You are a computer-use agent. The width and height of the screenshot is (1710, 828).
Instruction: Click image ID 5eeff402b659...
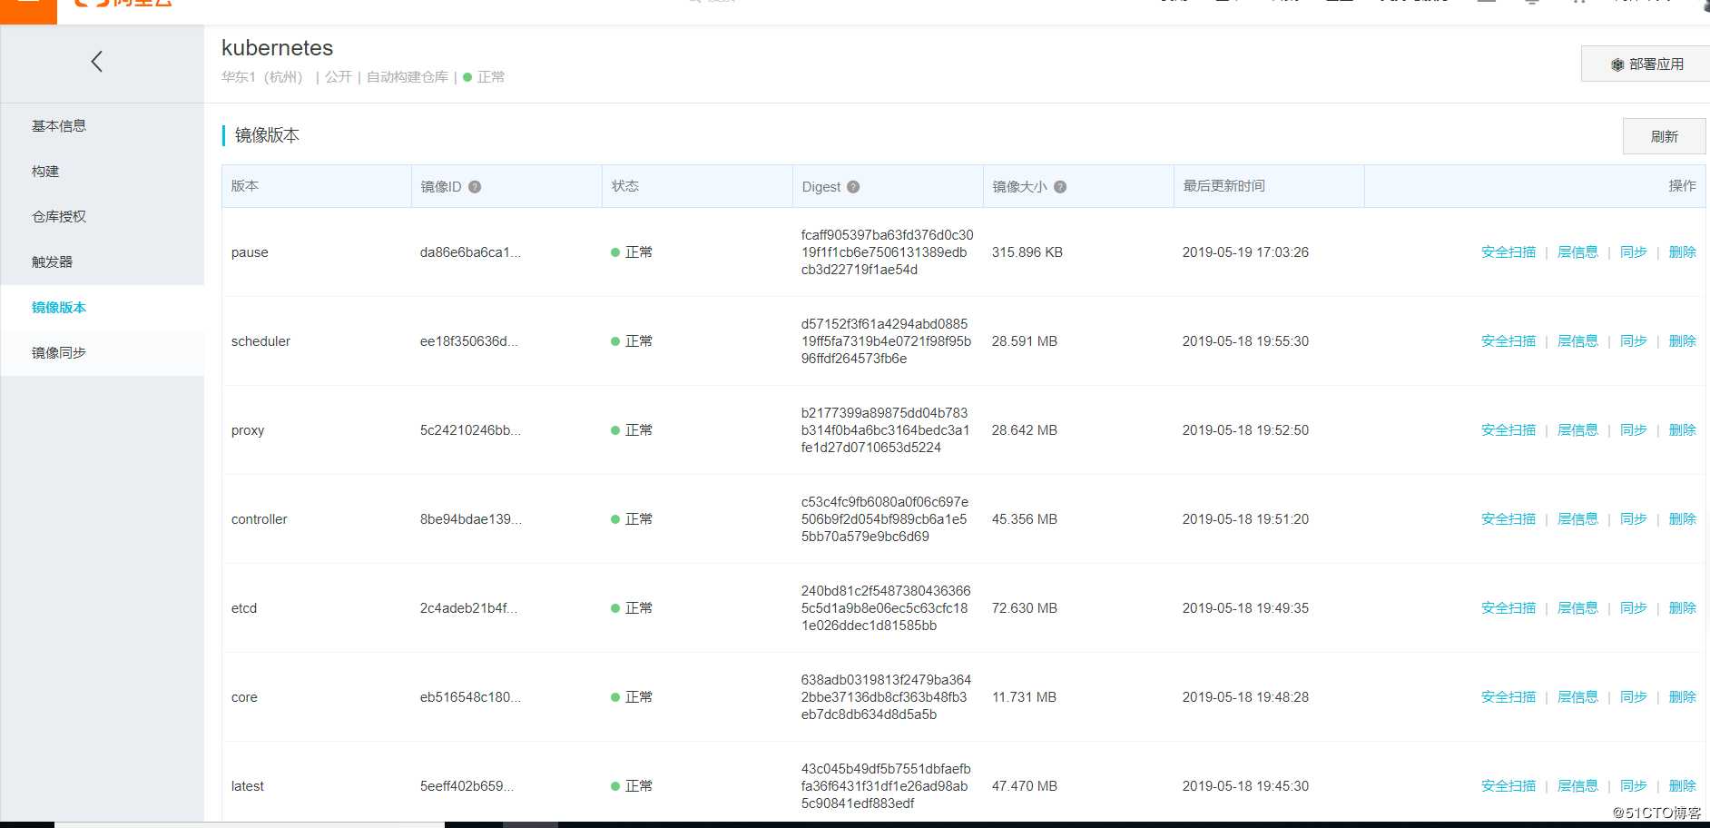[x=467, y=786]
